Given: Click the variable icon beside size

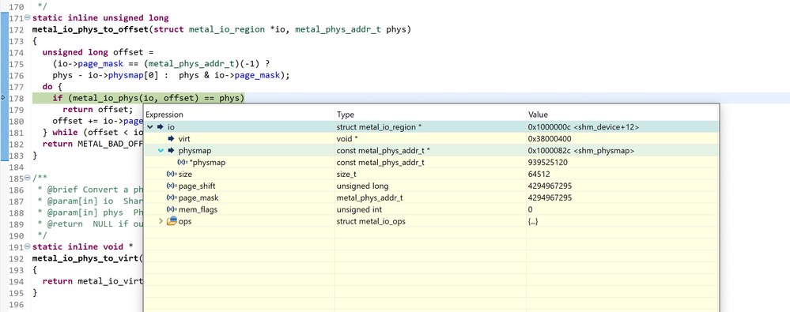Looking at the screenshot, I should click(x=172, y=174).
